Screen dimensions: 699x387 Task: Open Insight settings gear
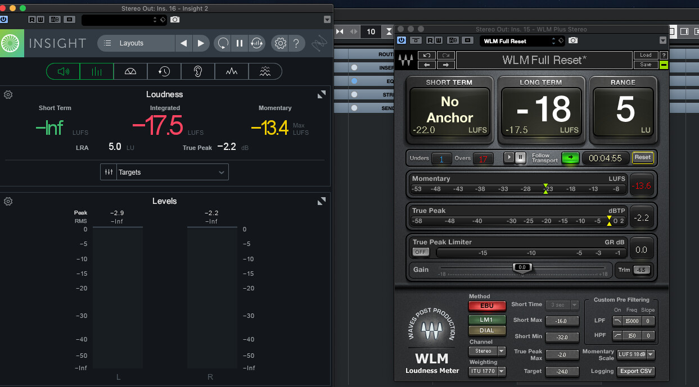279,43
